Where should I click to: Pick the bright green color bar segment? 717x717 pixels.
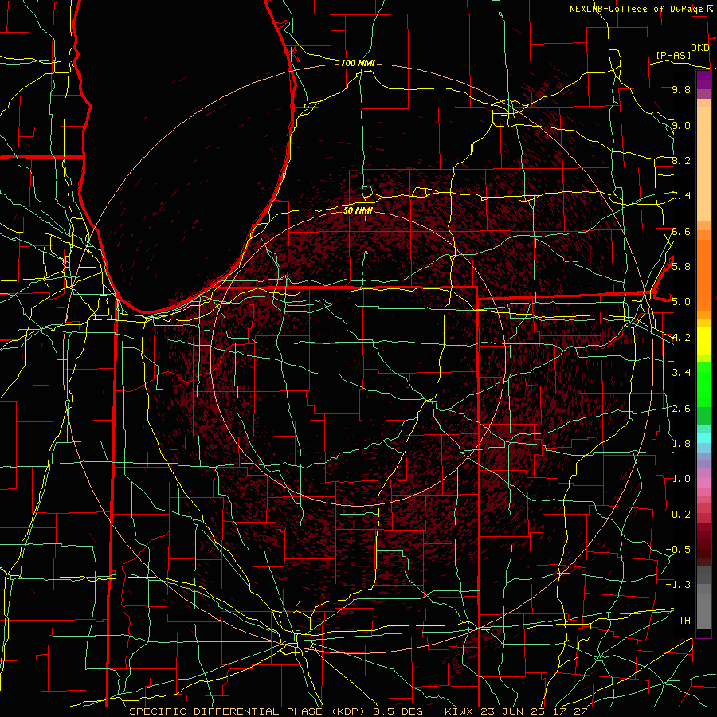[x=703, y=384]
